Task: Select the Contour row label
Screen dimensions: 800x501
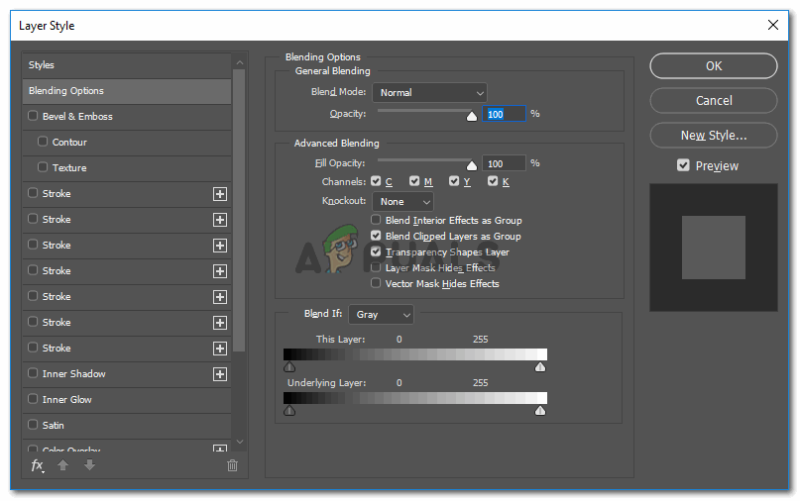Action: [x=69, y=143]
